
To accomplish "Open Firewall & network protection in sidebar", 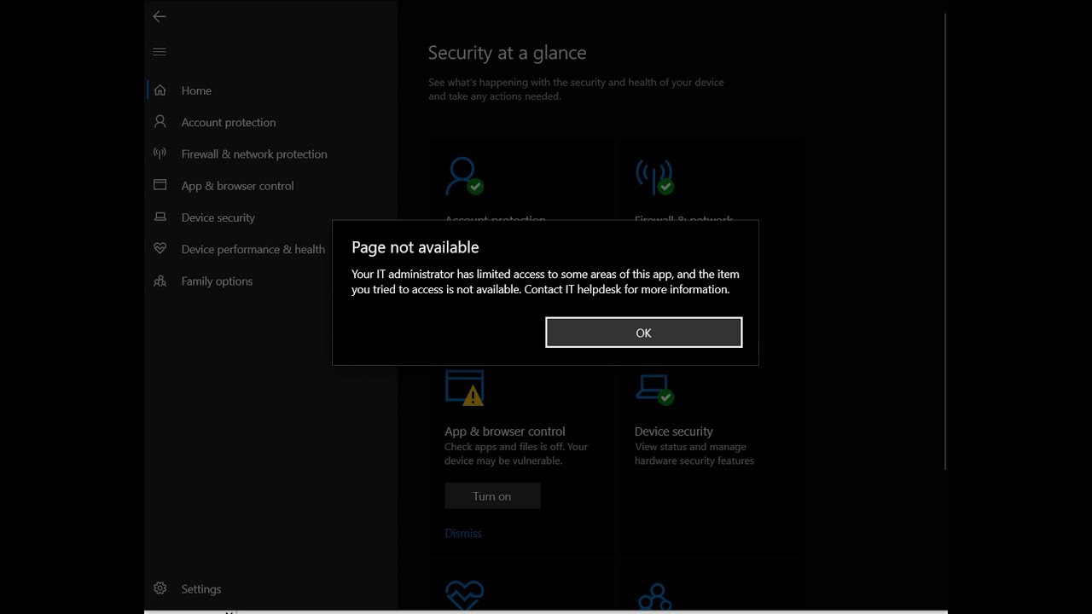I will 254,153.
